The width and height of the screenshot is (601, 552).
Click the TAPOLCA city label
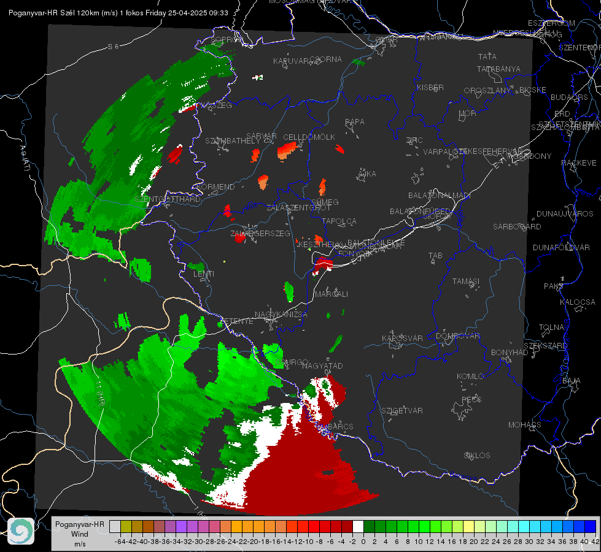click(339, 221)
